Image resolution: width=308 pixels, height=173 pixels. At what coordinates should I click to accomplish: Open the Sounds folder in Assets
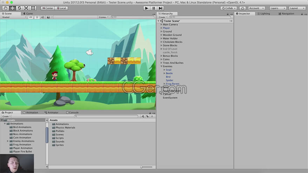click(x=58, y=142)
